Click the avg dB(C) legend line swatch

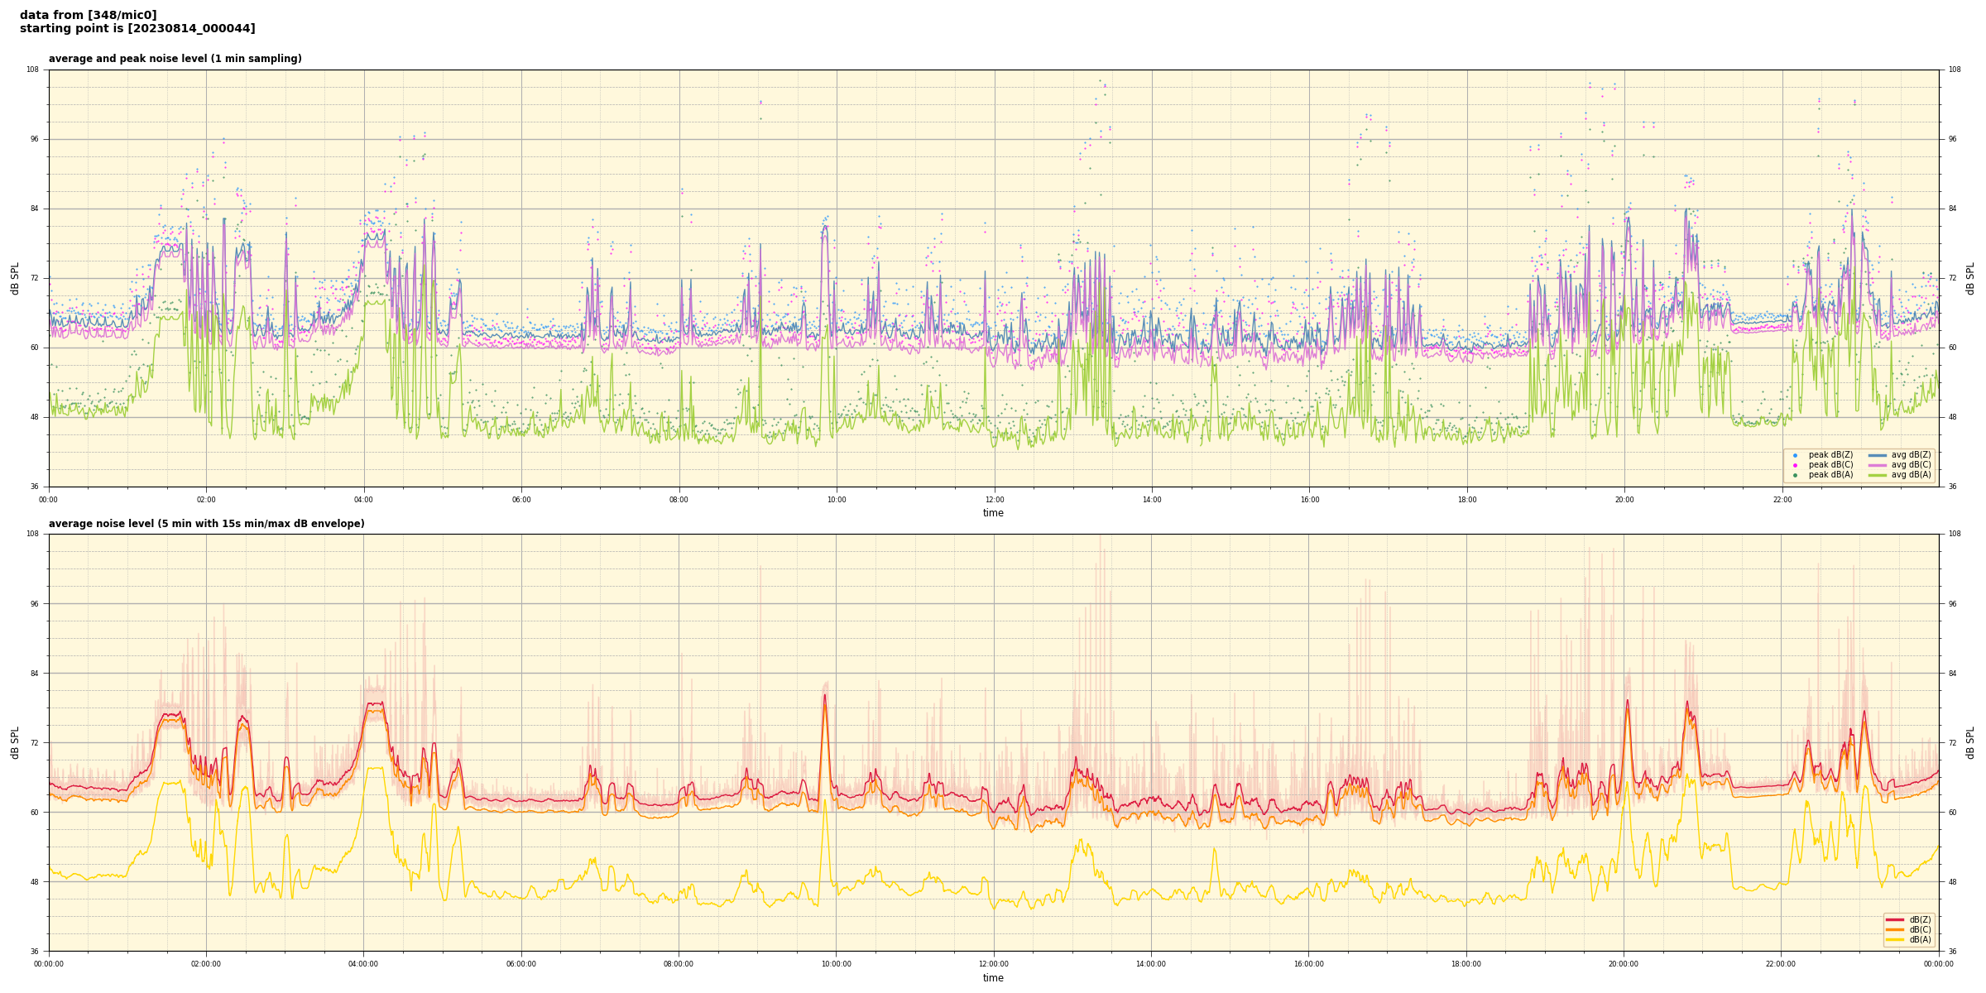coord(1878,465)
